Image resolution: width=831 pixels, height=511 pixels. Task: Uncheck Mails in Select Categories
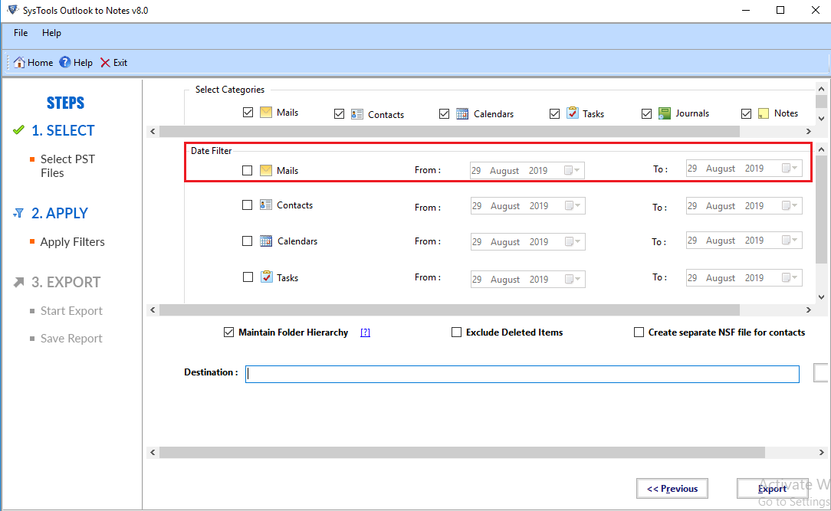point(248,113)
